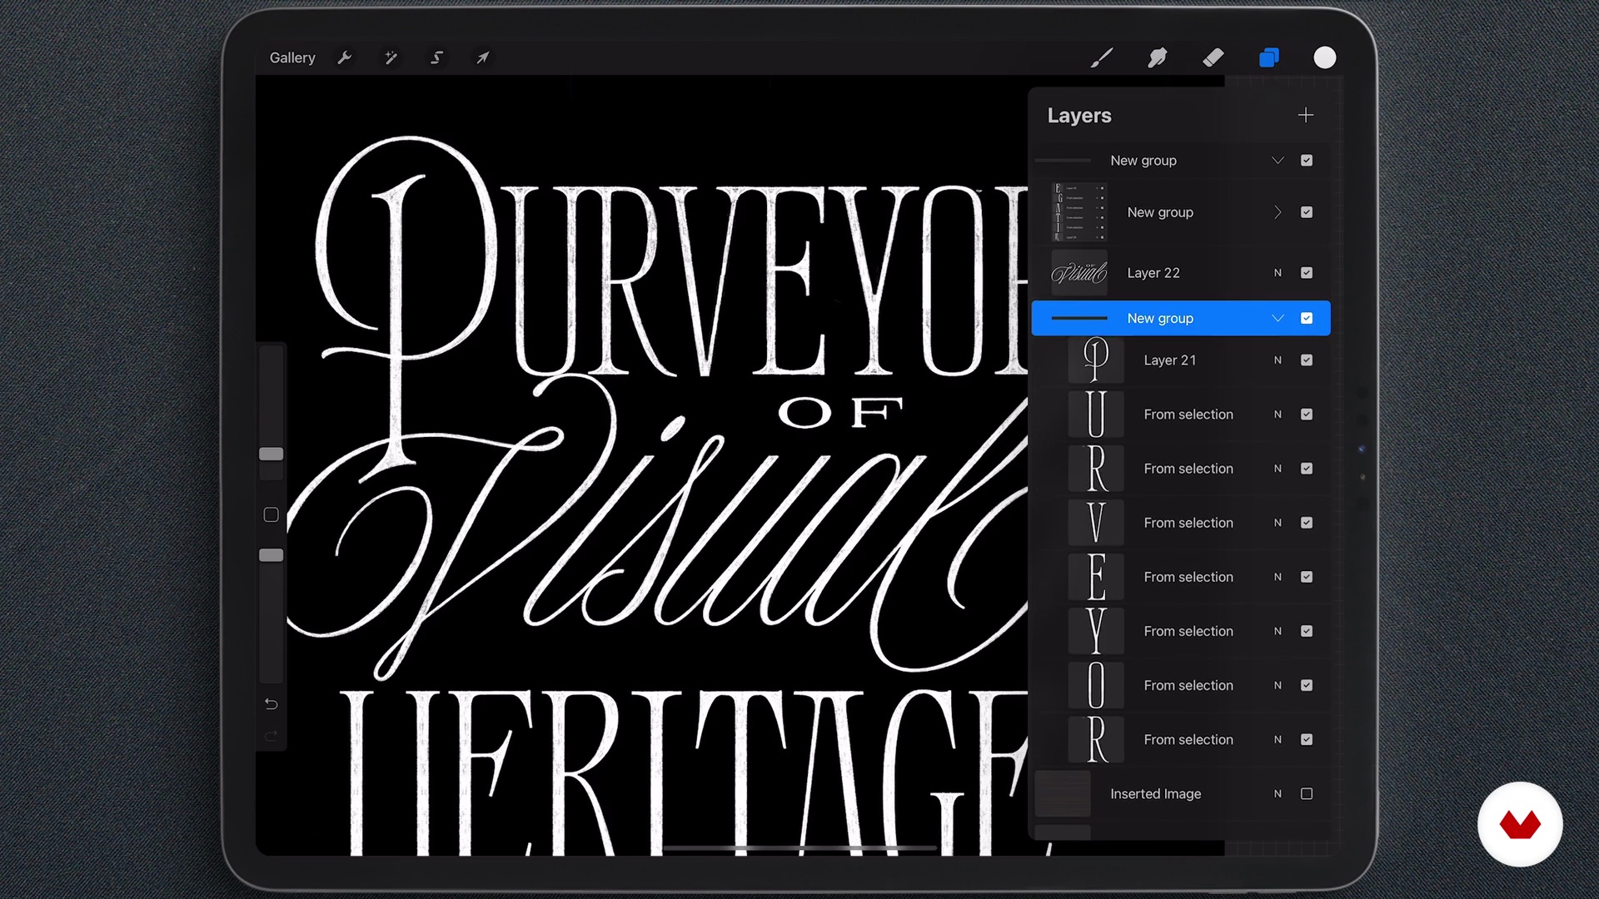Select the last R From selection layer
Viewport: 1599px width, 899px height.
pyautogui.click(x=1181, y=739)
